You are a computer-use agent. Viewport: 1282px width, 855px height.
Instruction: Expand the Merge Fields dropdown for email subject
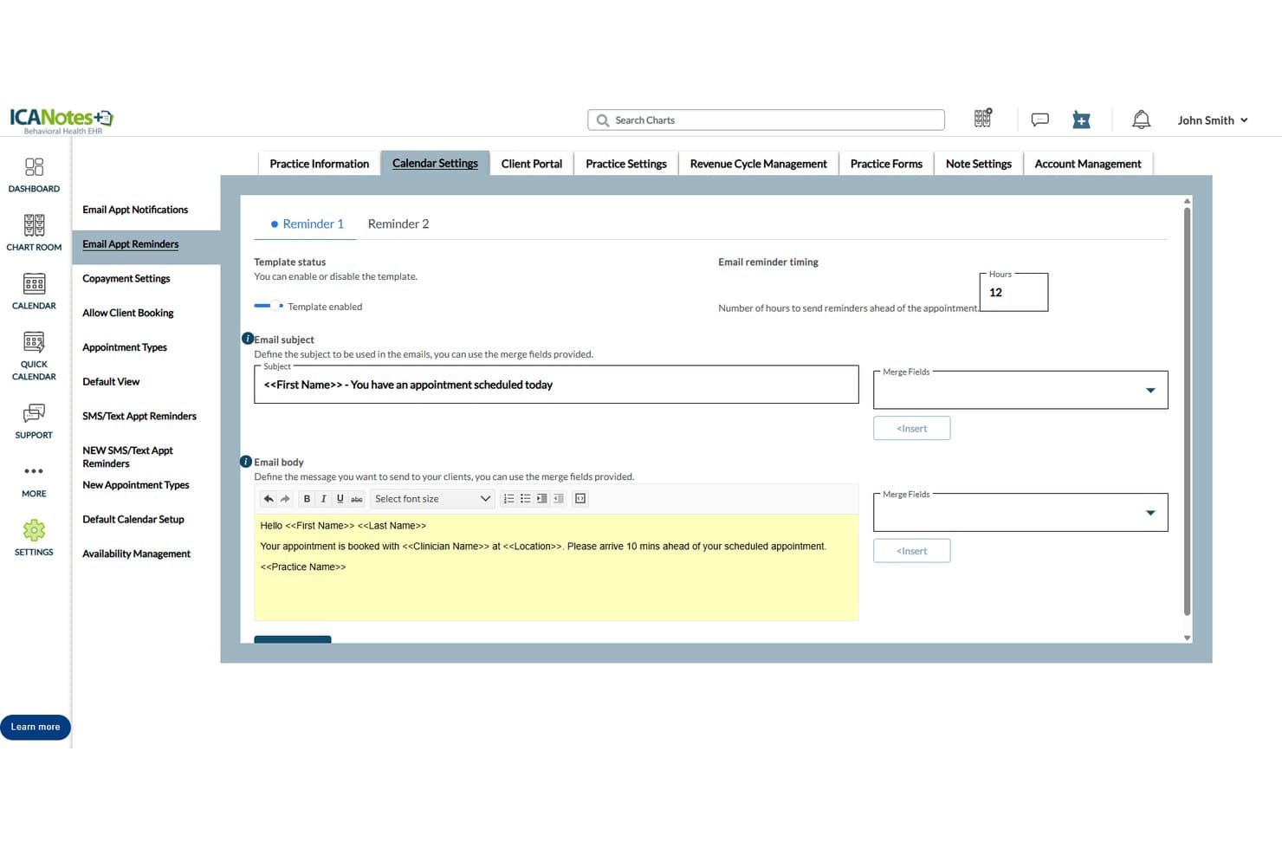pyautogui.click(x=1020, y=391)
